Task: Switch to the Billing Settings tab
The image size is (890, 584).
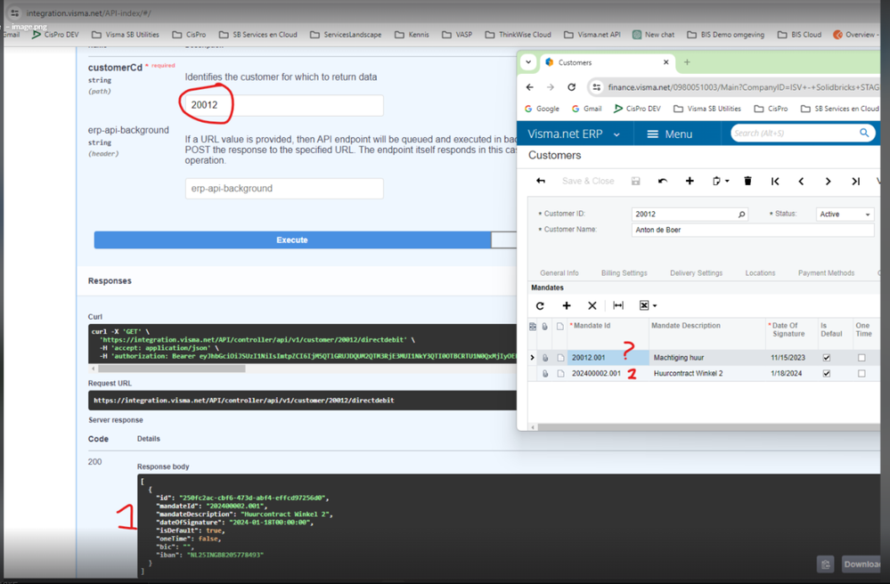Action: [624, 273]
